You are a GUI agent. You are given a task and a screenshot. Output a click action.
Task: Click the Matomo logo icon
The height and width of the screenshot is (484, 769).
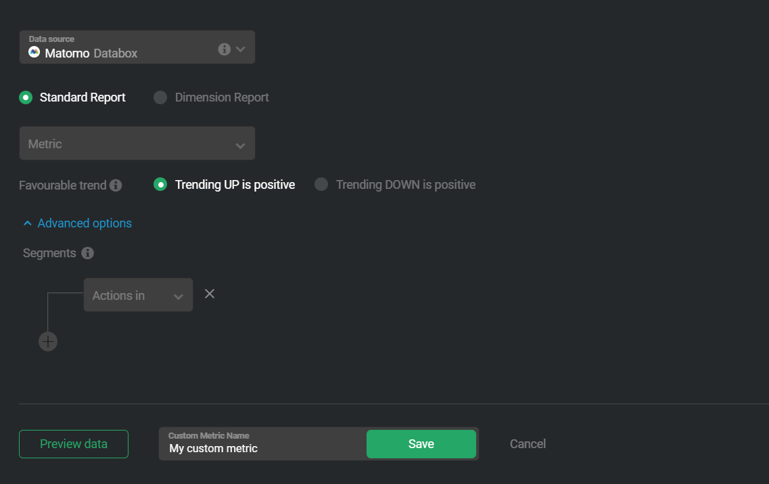click(34, 52)
